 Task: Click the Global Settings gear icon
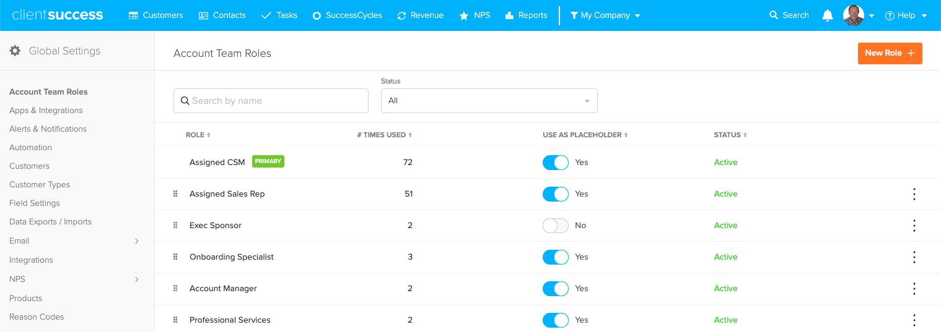15,51
